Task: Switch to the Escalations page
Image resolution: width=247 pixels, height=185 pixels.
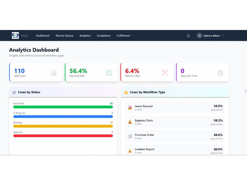Action: coord(104,35)
